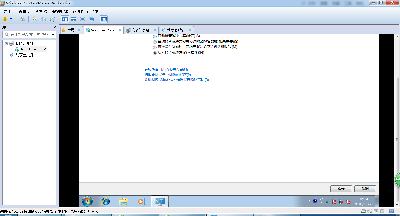Click the yellow pause VM toolbar icon
This screenshot has width=400, height=216.
[5, 19]
